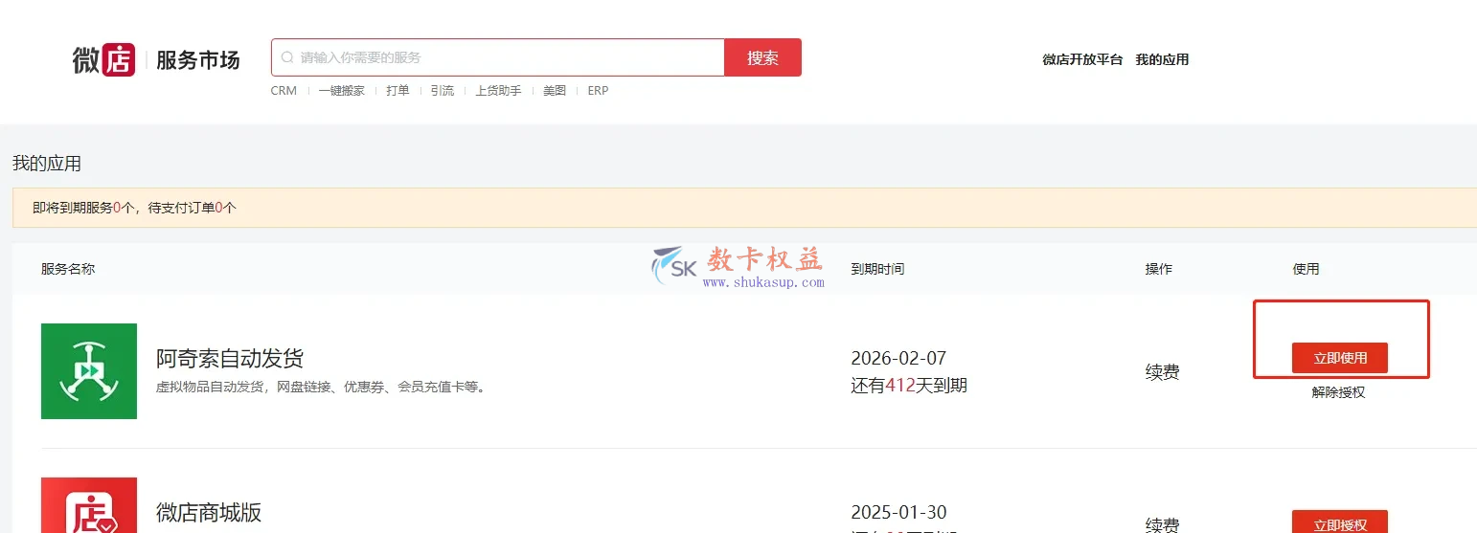
Task: Select the 美图 quick search link
Action: coord(555,91)
